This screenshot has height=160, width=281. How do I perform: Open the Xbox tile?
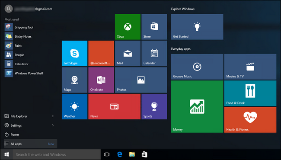pyautogui.click(x=128, y=27)
